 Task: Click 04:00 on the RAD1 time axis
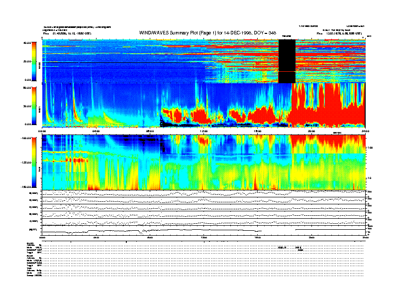pyautogui.click(x=96, y=131)
